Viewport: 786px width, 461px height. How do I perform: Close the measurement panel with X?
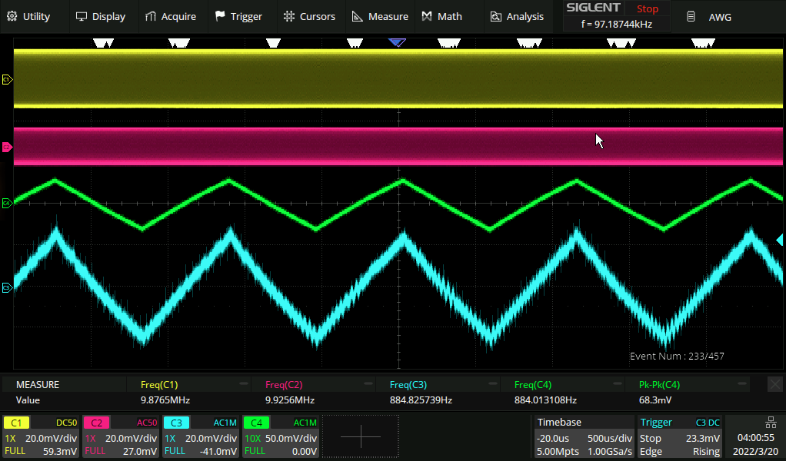pyautogui.click(x=775, y=384)
